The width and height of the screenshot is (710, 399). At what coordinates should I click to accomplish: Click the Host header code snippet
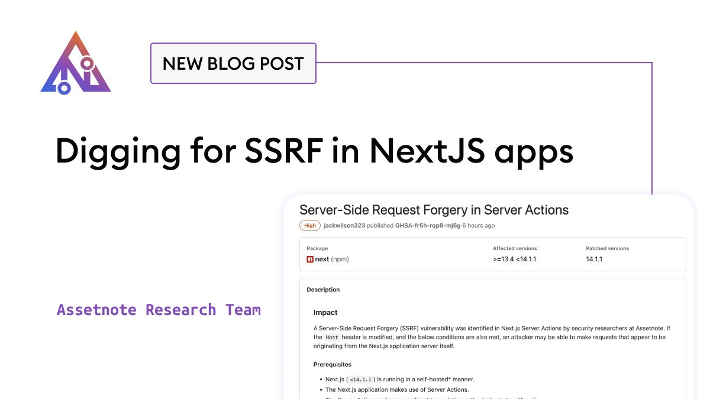pyautogui.click(x=332, y=338)
